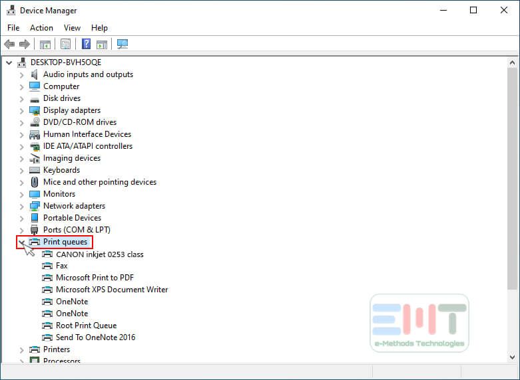Click the Show/Hide Action Pane toolbar icon
Screen dimensions: 520x380
click(102, 45)
